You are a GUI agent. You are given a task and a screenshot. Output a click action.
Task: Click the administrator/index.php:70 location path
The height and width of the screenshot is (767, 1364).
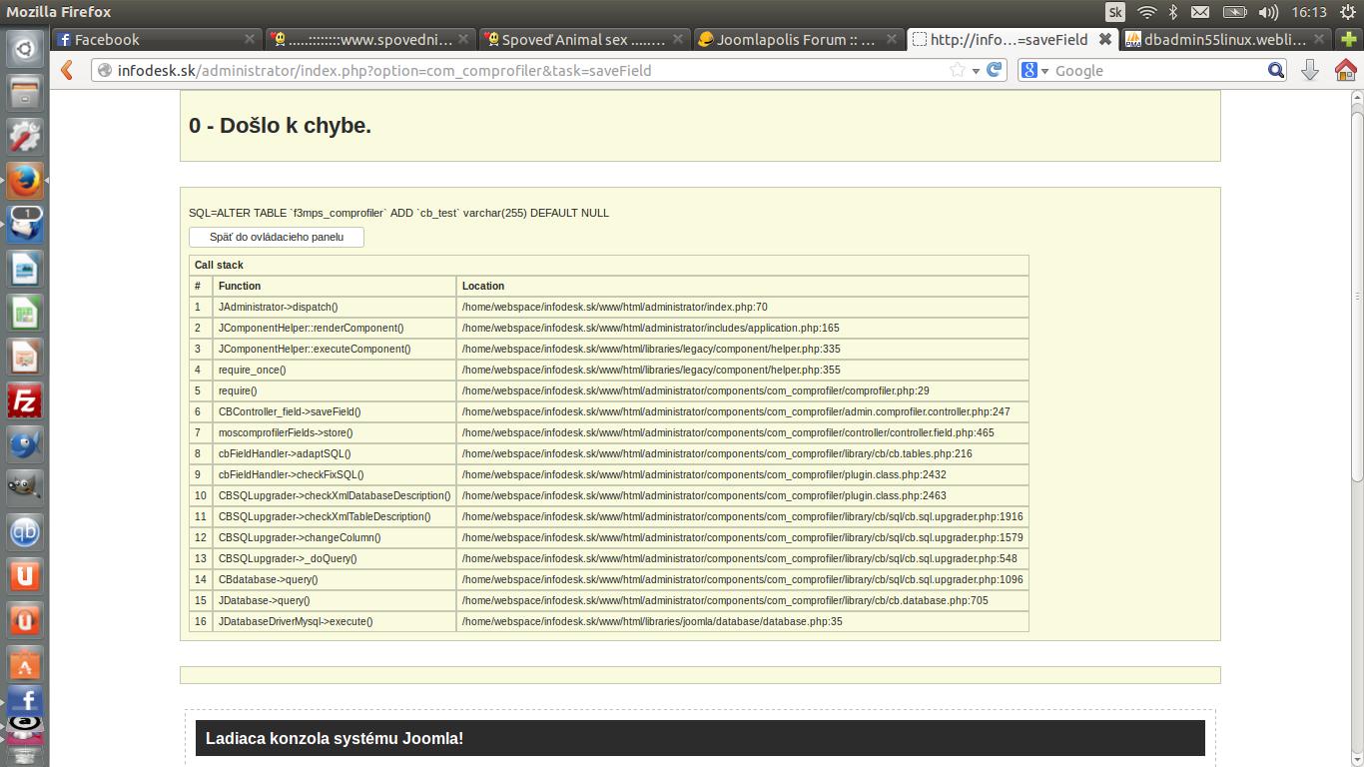pos(614,307)
